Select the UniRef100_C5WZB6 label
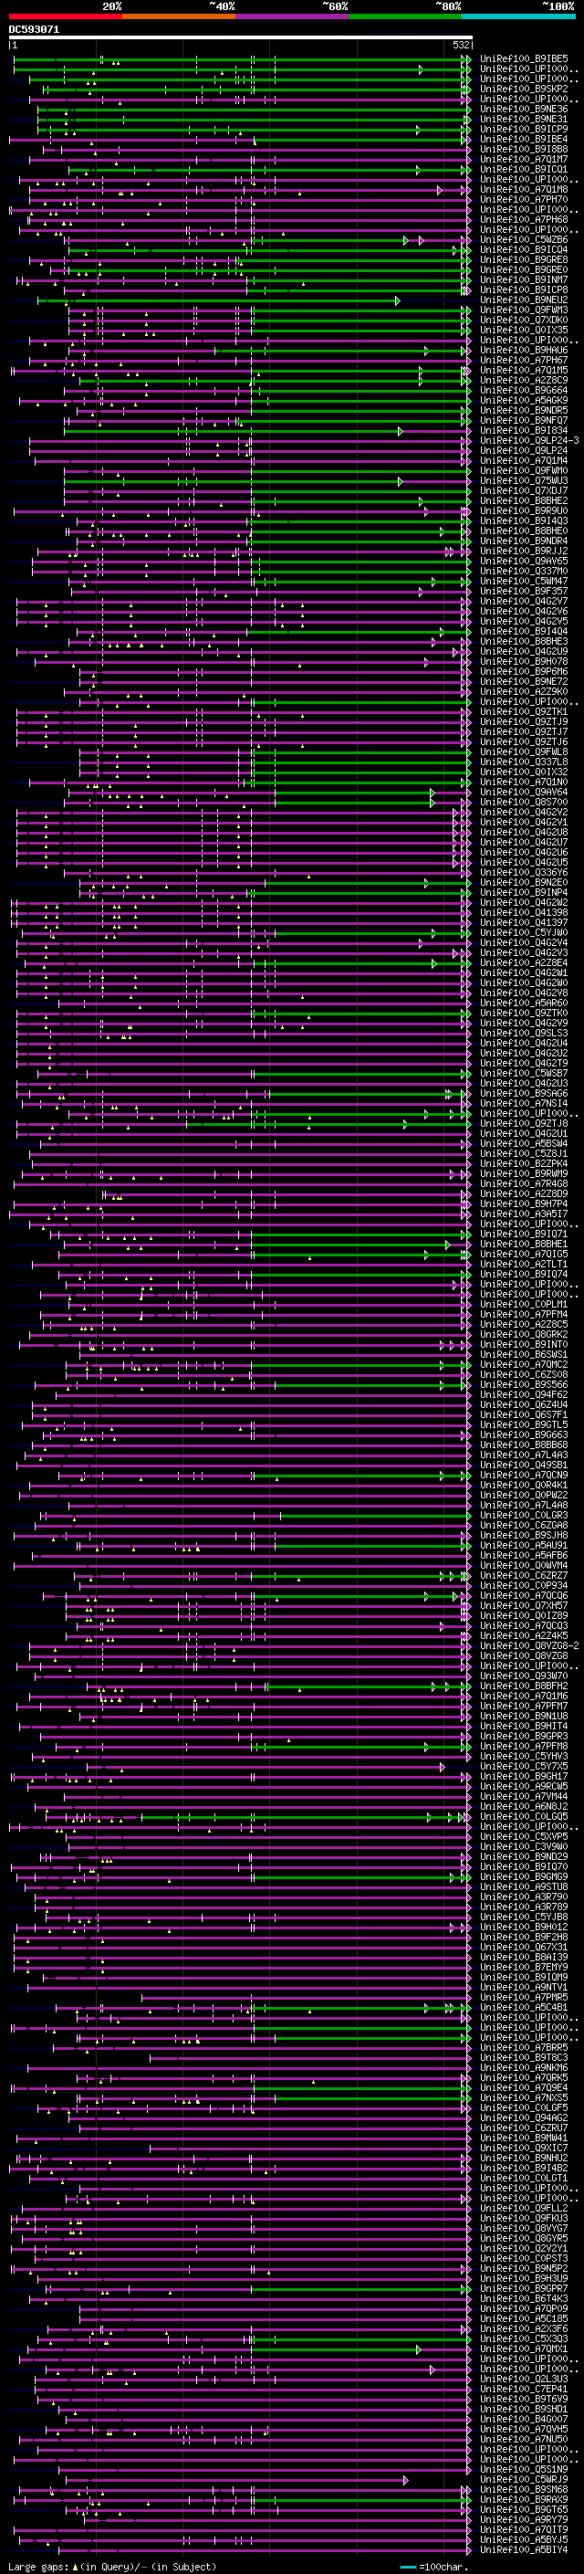 524,240
